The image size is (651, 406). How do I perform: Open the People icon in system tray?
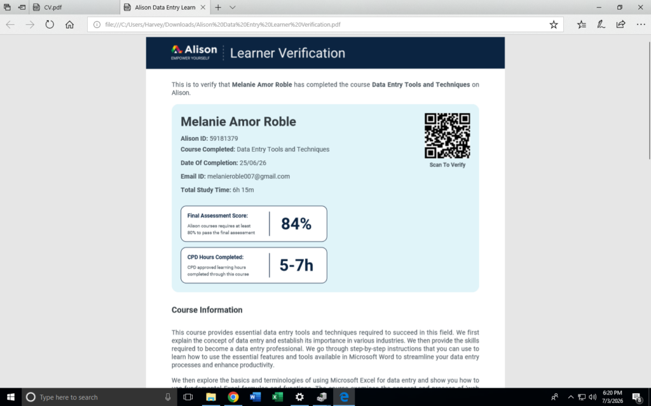tap(554, 397)
